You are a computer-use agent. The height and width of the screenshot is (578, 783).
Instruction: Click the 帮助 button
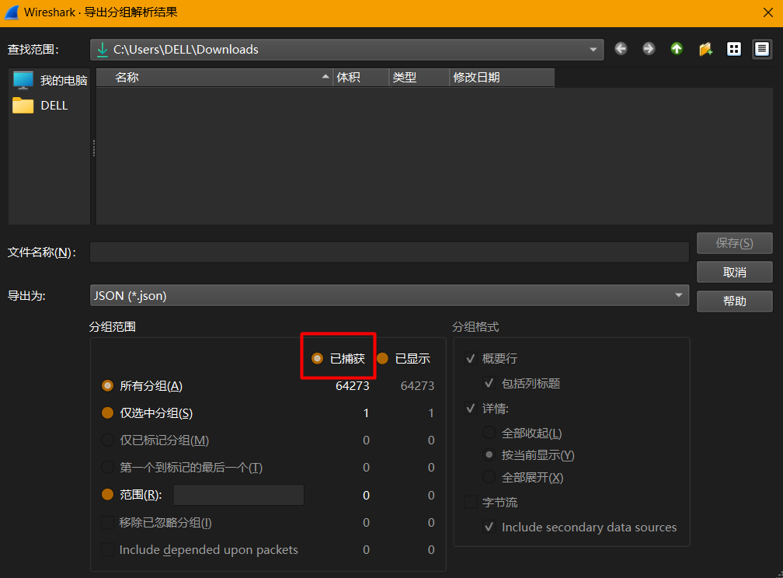734,301
